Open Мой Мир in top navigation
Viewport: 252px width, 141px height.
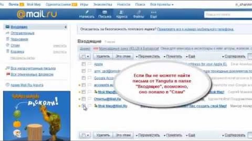pyautogui.click(x=34, y=5)
